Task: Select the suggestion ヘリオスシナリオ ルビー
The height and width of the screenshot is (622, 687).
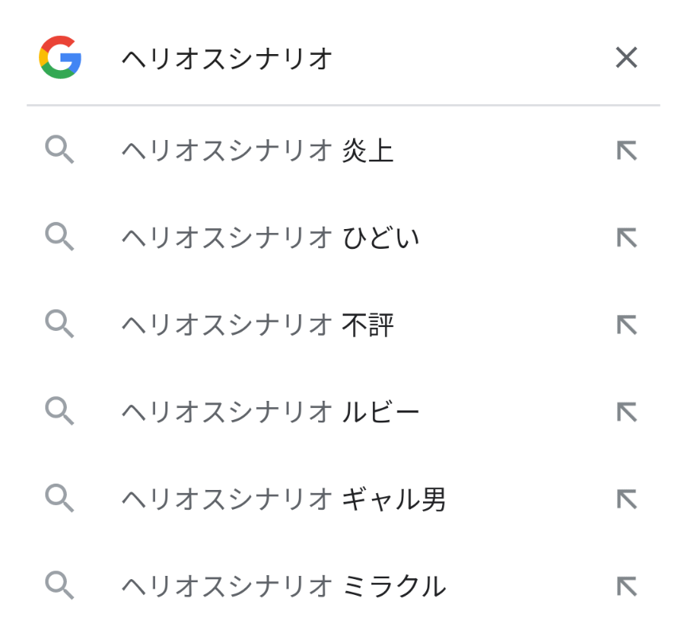Action: point(270,412)
